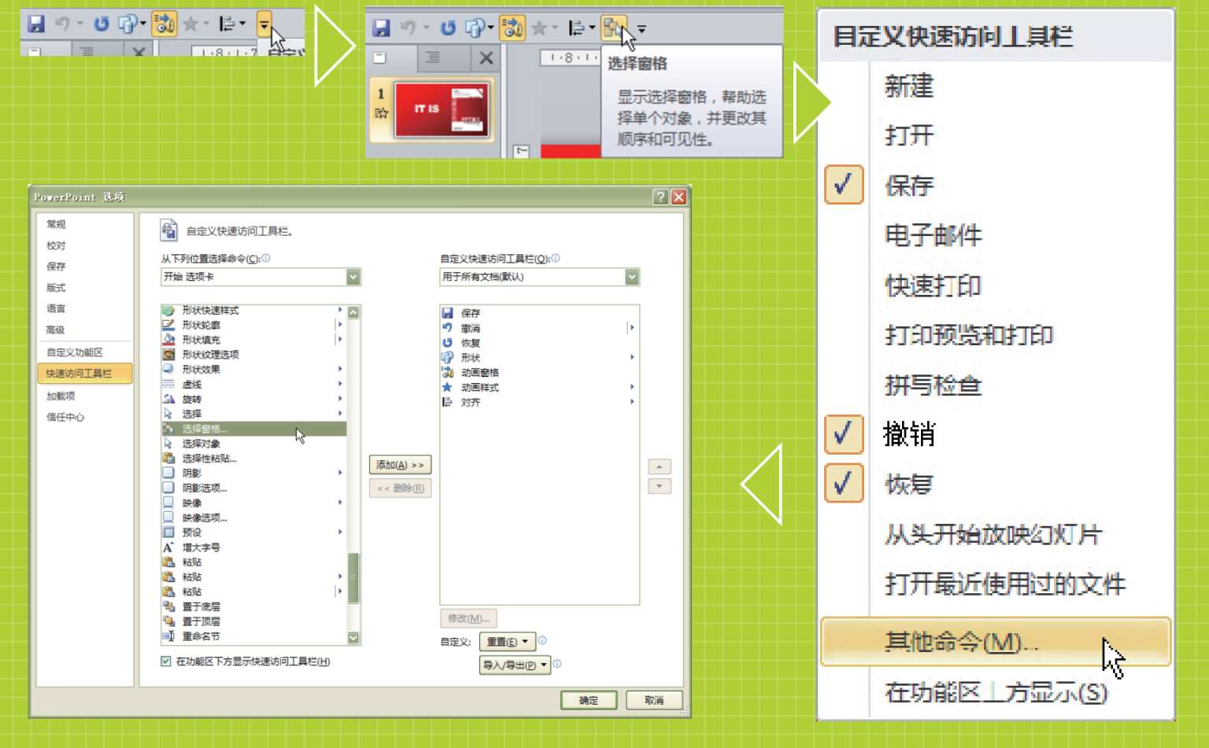Close the slide pane with the X button
Screen dimensions: 1209x748
click(486, 57)
